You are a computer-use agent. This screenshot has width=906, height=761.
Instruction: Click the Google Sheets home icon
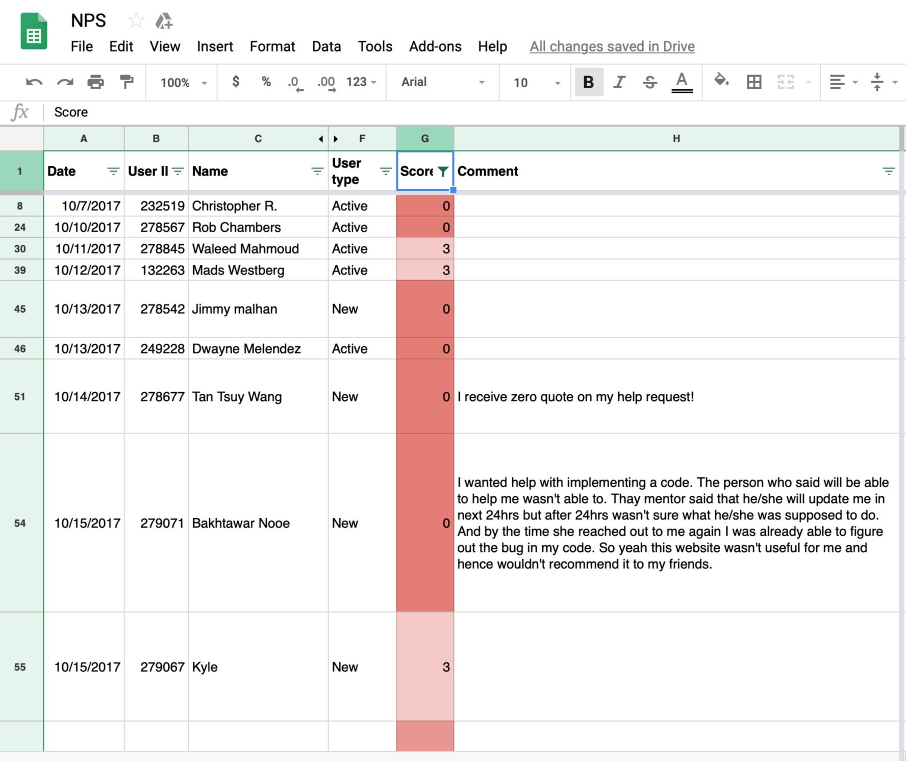pos(34,31)
